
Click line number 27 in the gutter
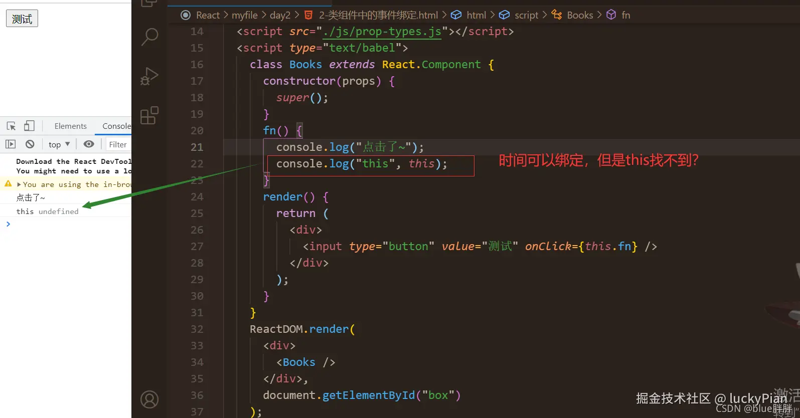(x=197, y=247)
